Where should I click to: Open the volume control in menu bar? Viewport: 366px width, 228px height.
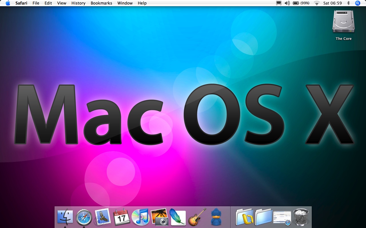tap(287, 3)
